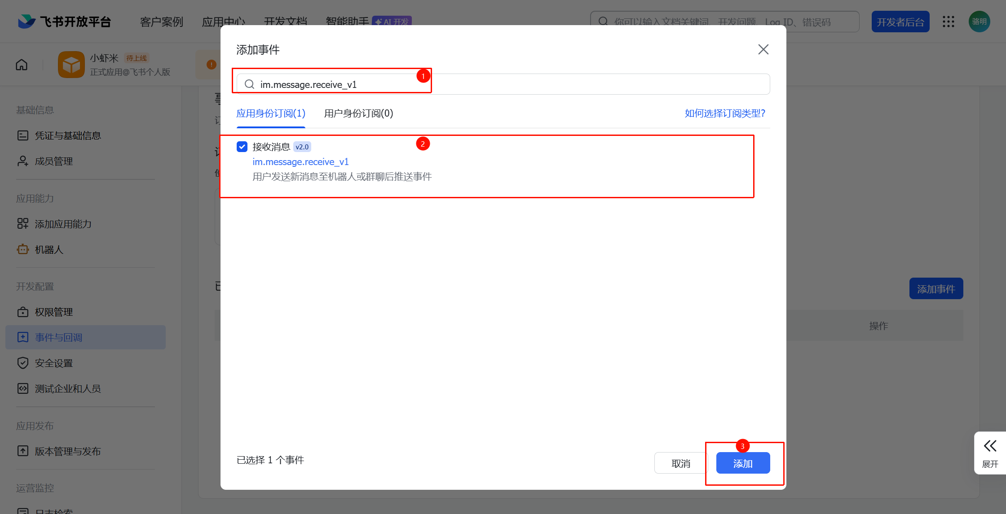Viewport: 1006px width, 514px height.
Task: Open 如何选择订阅类型? help link
Action: (x=724, y=113)
